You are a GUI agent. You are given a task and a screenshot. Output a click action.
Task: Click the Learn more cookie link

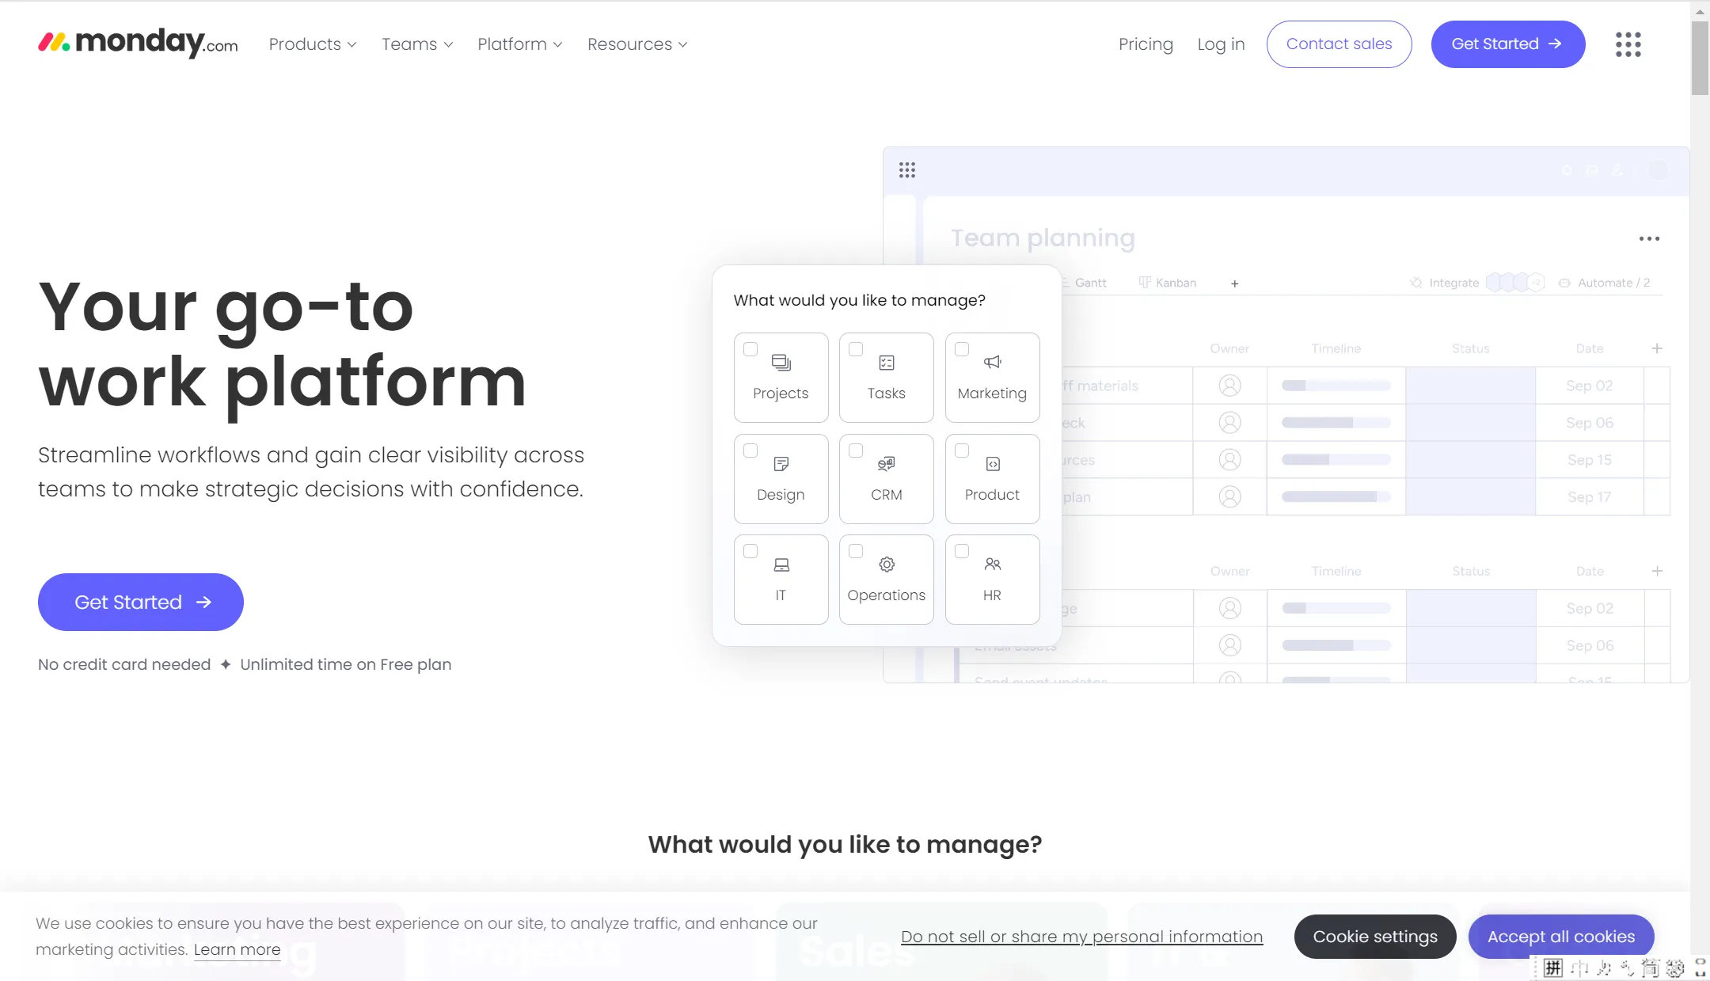tap(237, 949)
